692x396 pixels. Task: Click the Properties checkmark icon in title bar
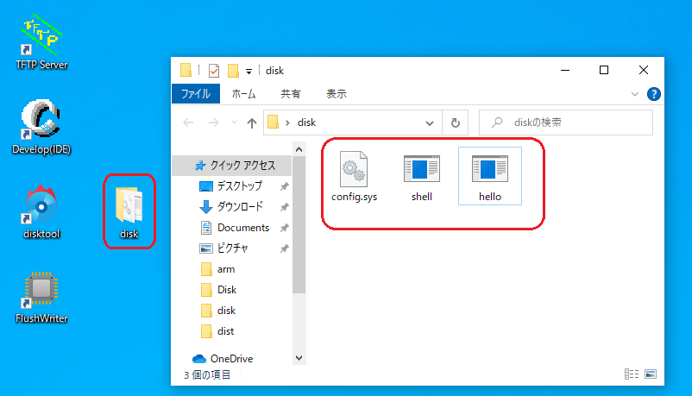pos(214,71)
